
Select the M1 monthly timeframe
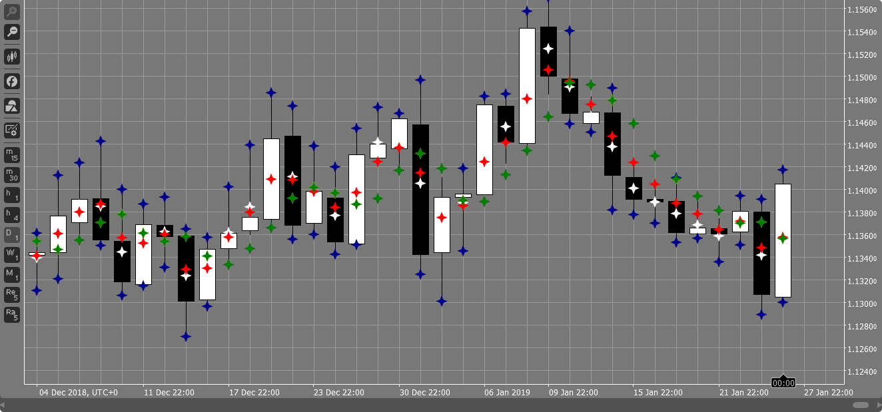click(12, 275)
